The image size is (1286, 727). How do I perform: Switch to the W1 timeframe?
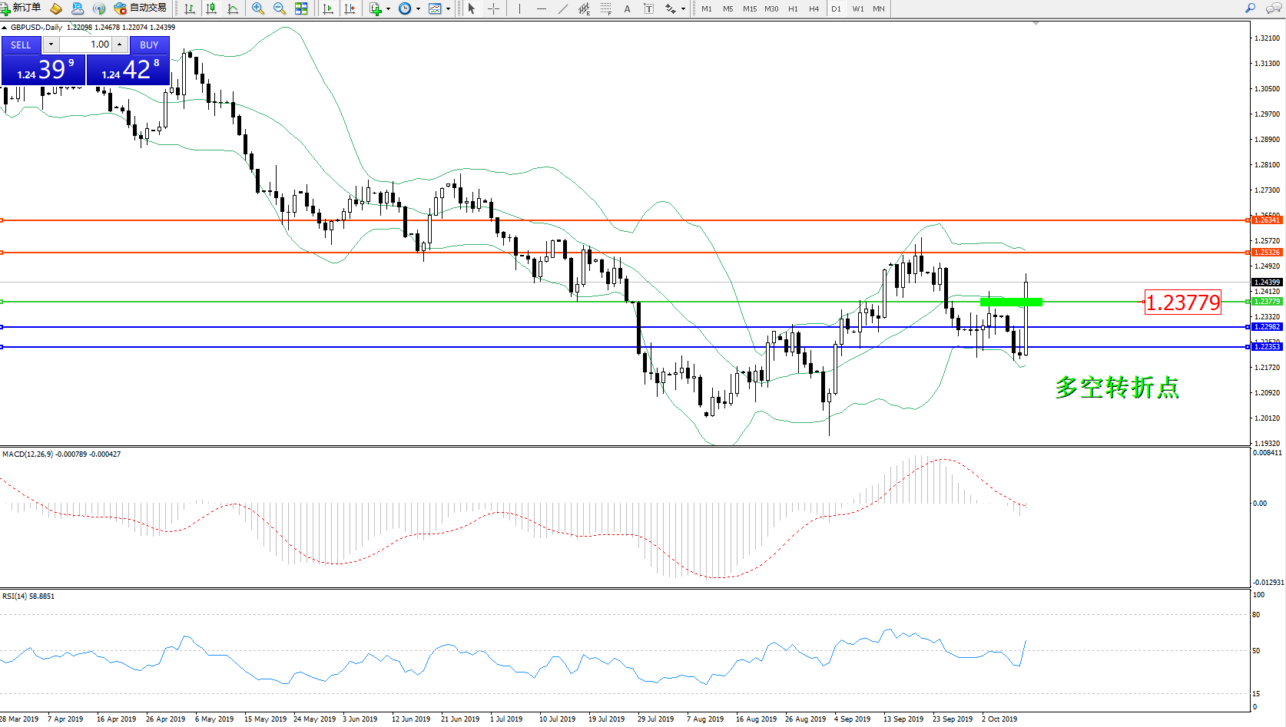(857, 8)
